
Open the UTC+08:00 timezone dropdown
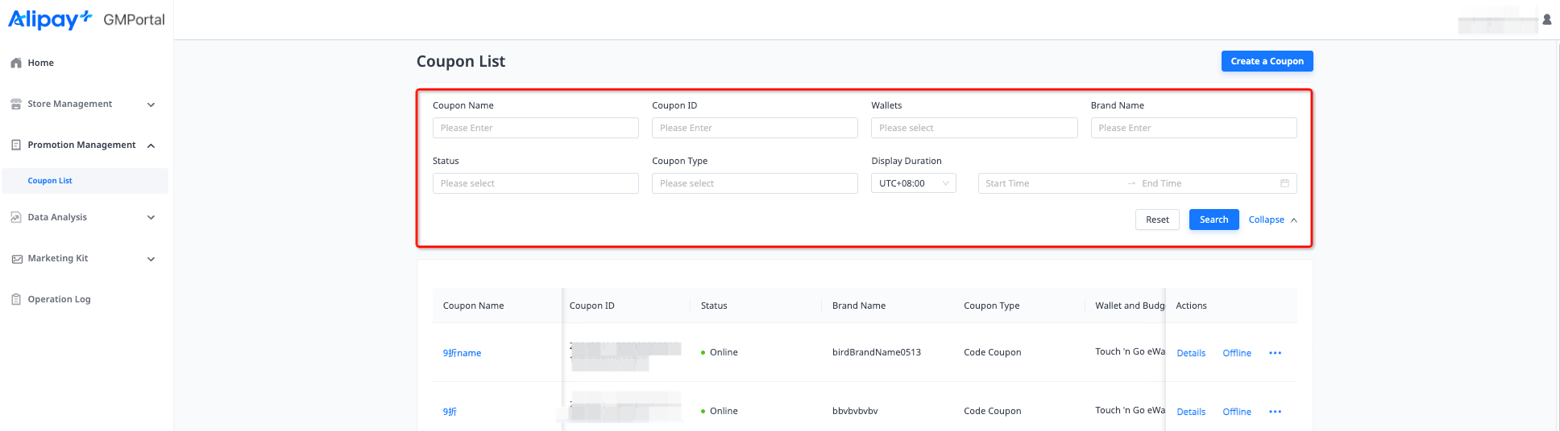(913, 183)
